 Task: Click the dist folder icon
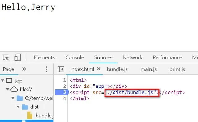click(x=25, y=107)
